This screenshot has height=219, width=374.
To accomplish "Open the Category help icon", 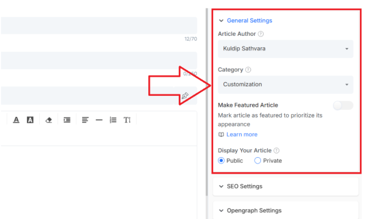I will (248, 70).
